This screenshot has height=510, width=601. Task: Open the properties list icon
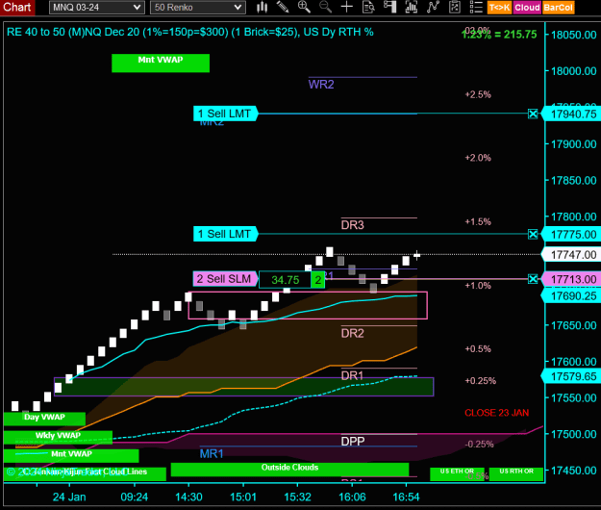coord(476,8)
